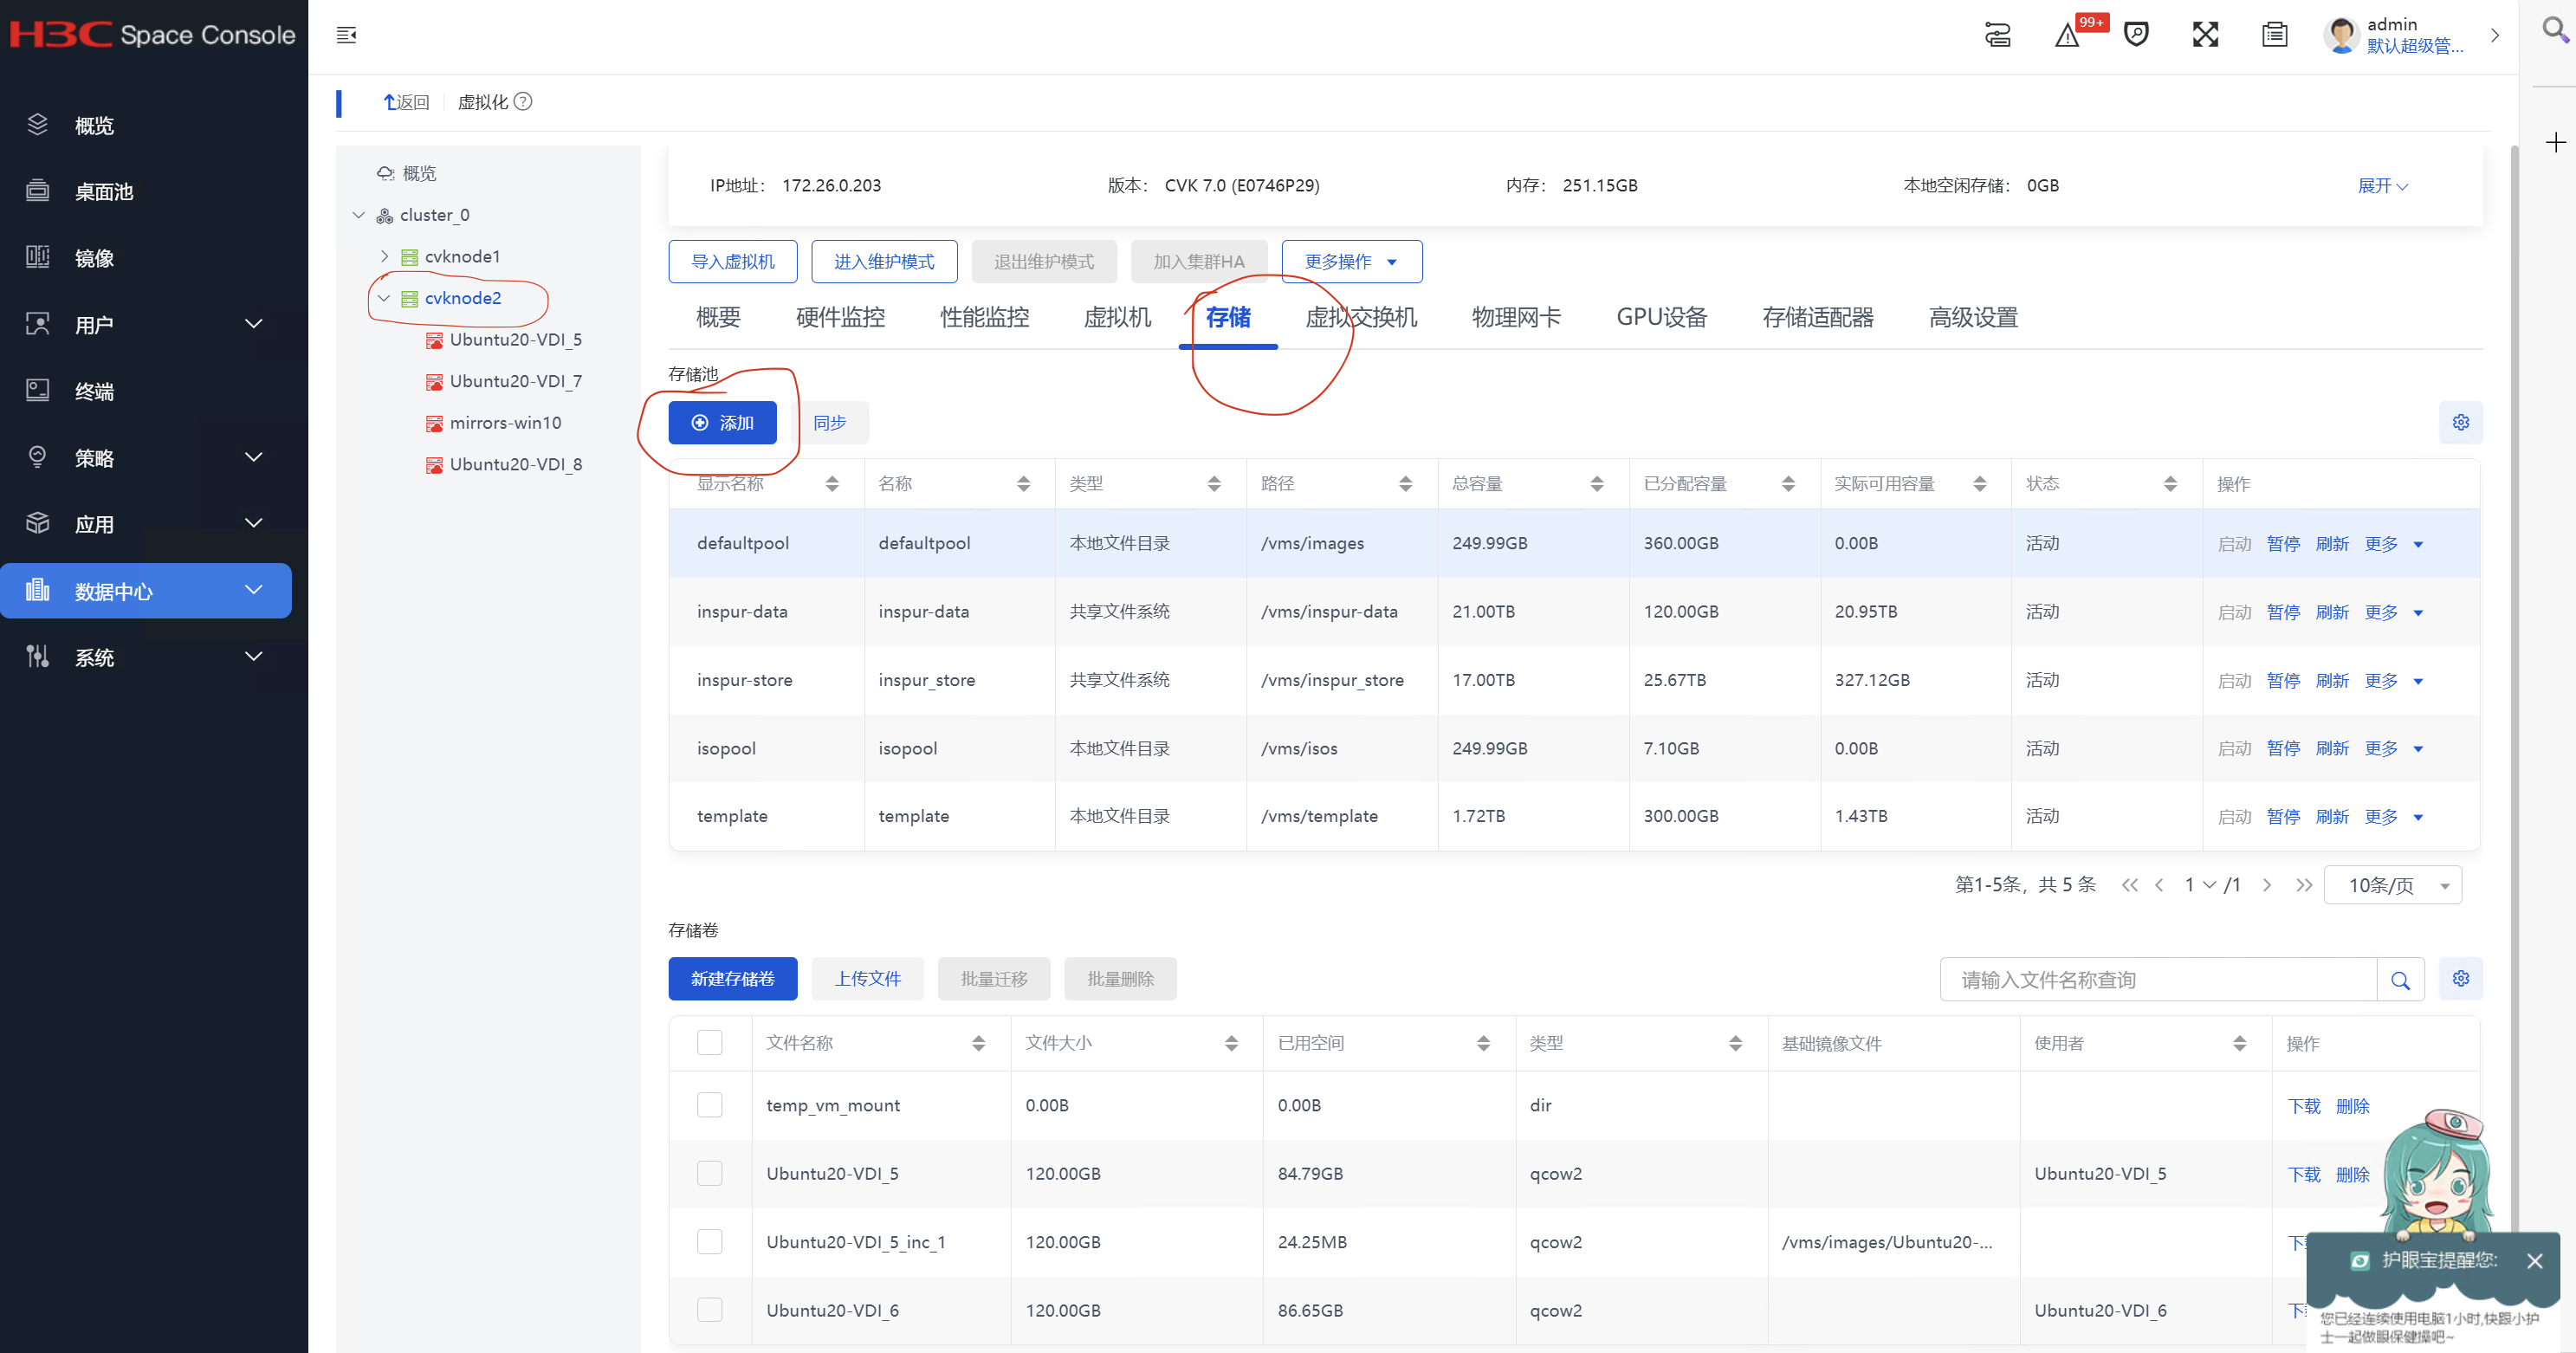Select mirrors-win10 in the tree
This screenshot has height=1353, width=2576.
tap(505, 423)
